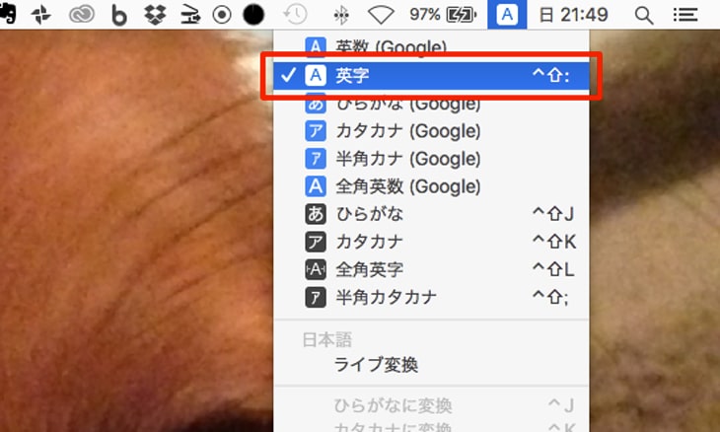Click the Bluetooth status icon
Image resolution: width=720 pixels, height=432 pixels.
click(341, 15)
